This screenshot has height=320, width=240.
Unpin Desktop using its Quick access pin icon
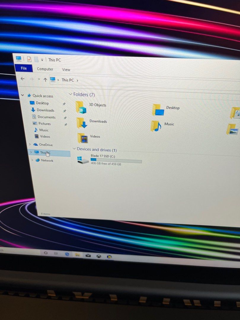coord(64,104)
